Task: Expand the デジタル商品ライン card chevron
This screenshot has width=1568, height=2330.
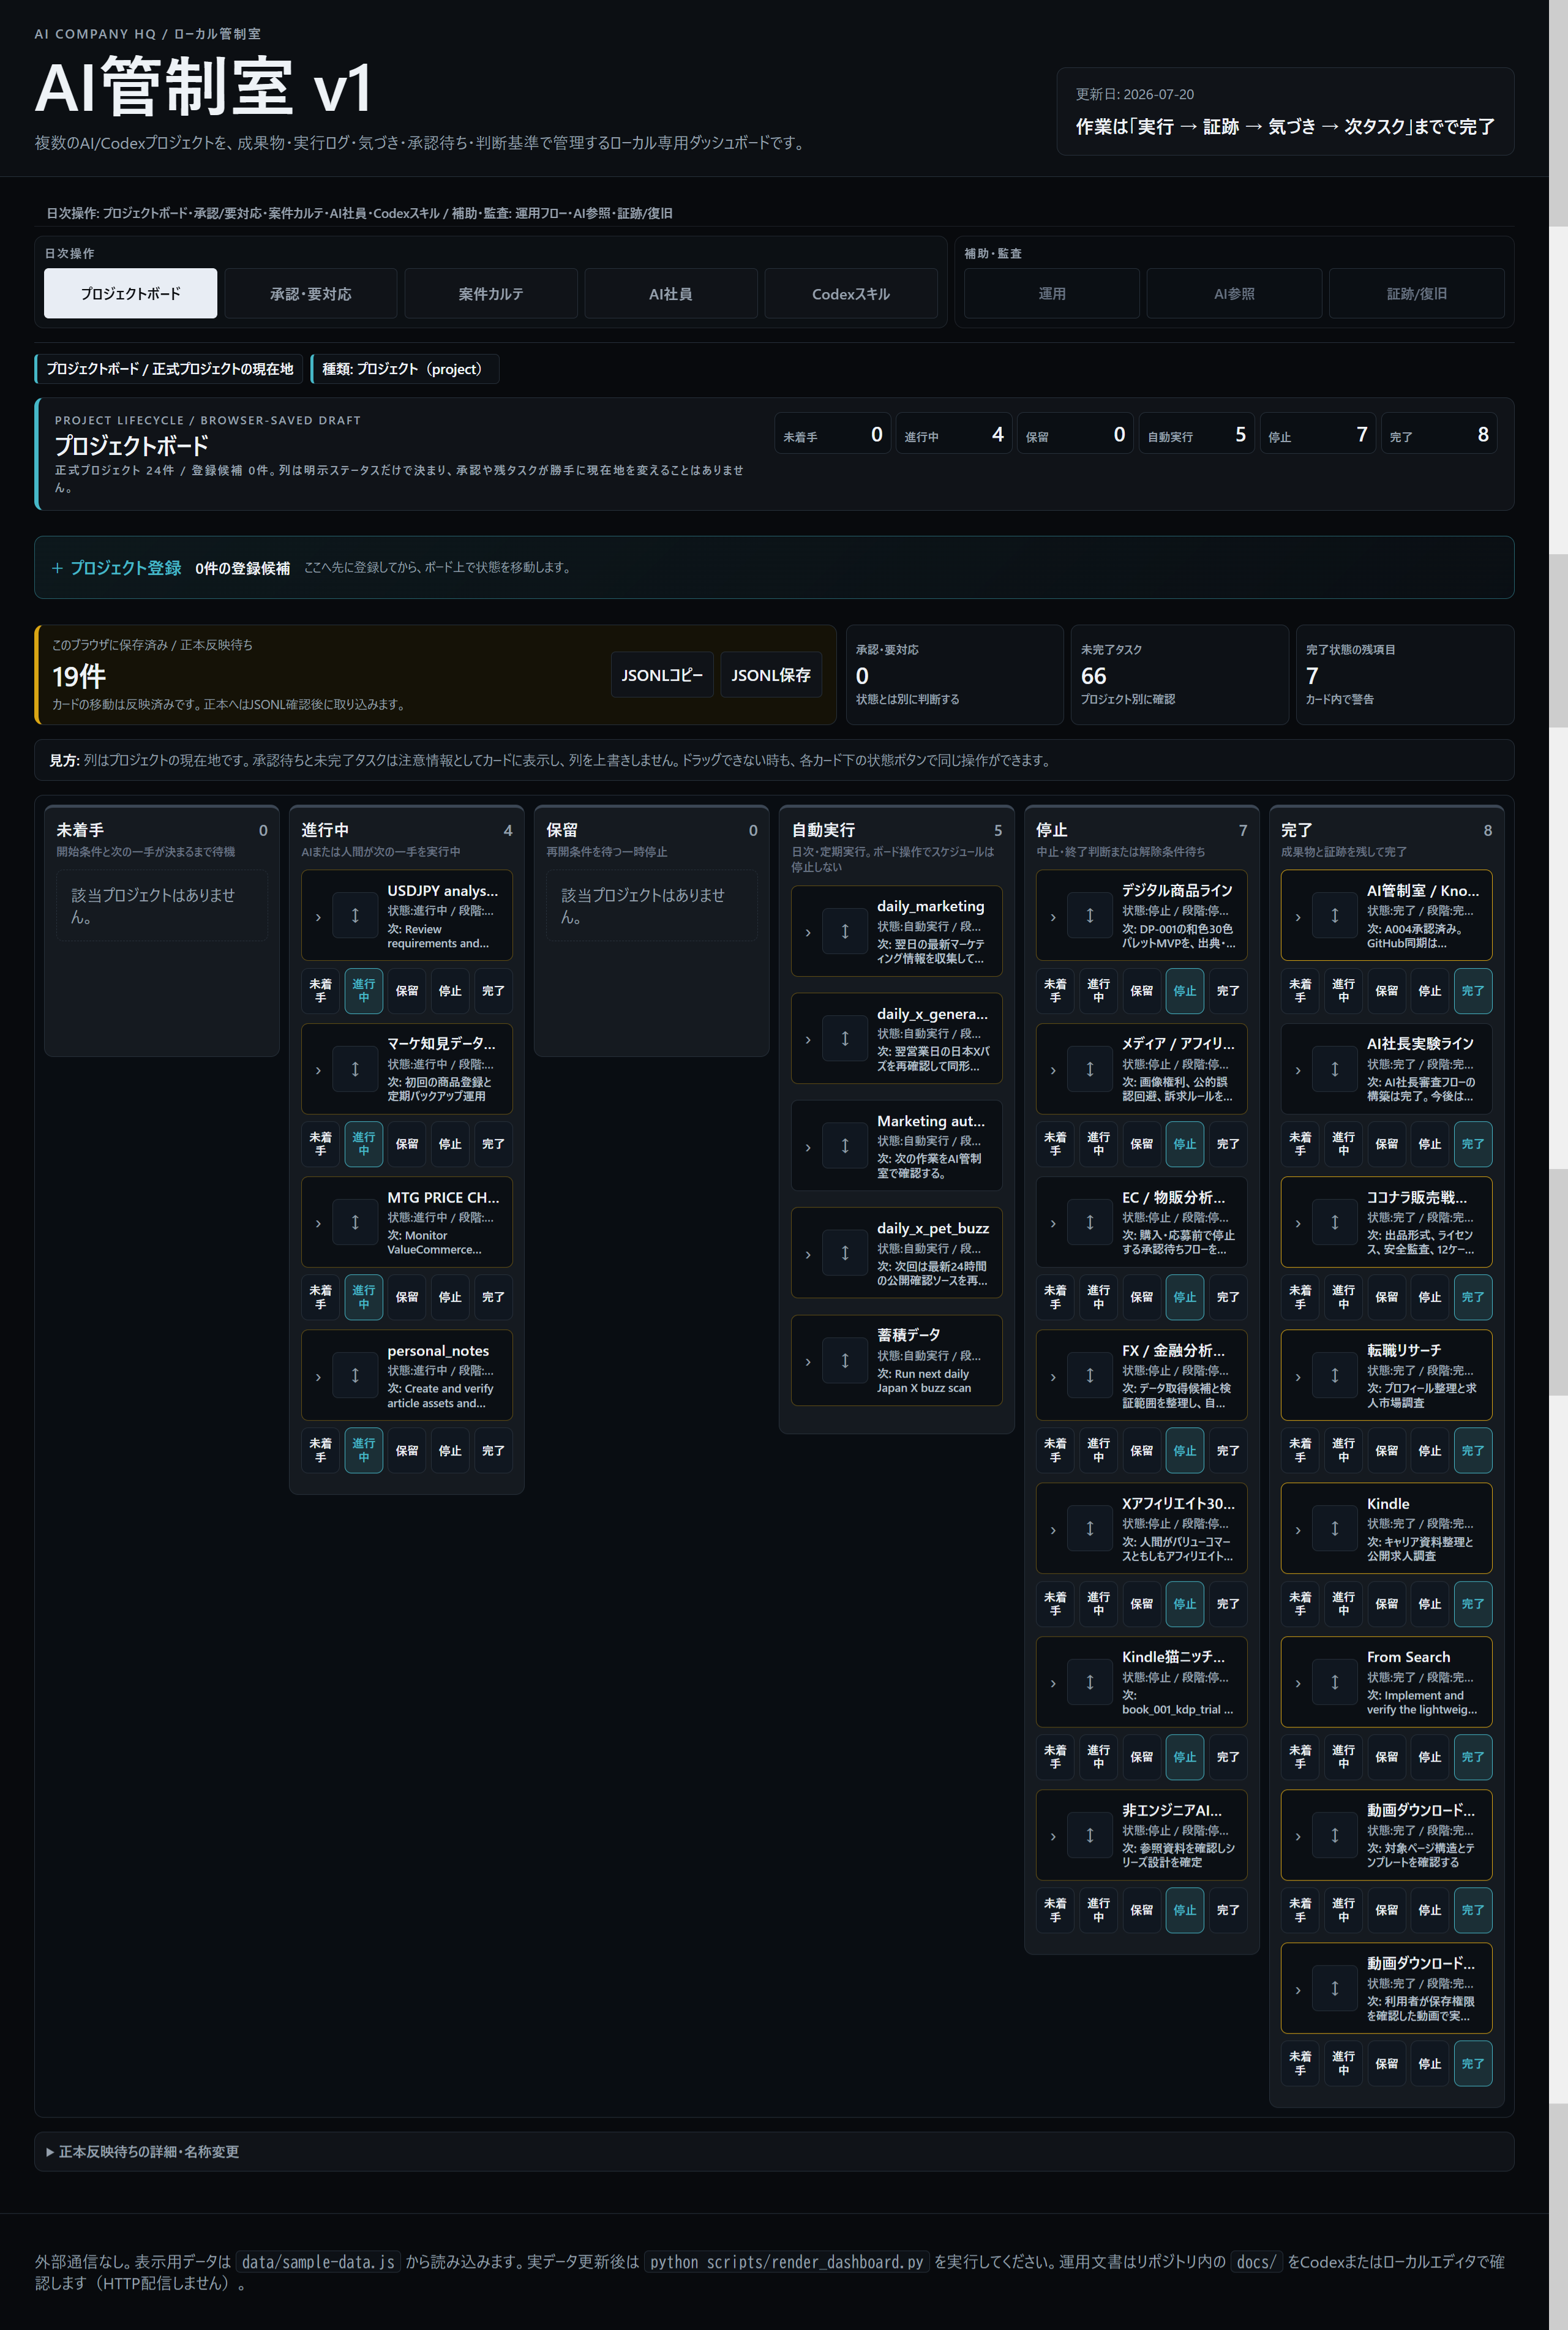Action: coord(1053,917)
